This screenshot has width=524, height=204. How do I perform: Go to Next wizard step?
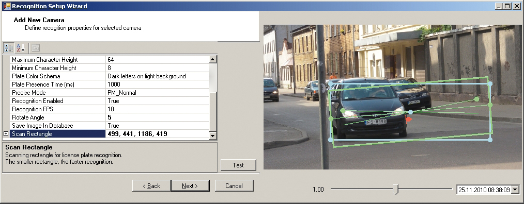click(x=190, y=186)
